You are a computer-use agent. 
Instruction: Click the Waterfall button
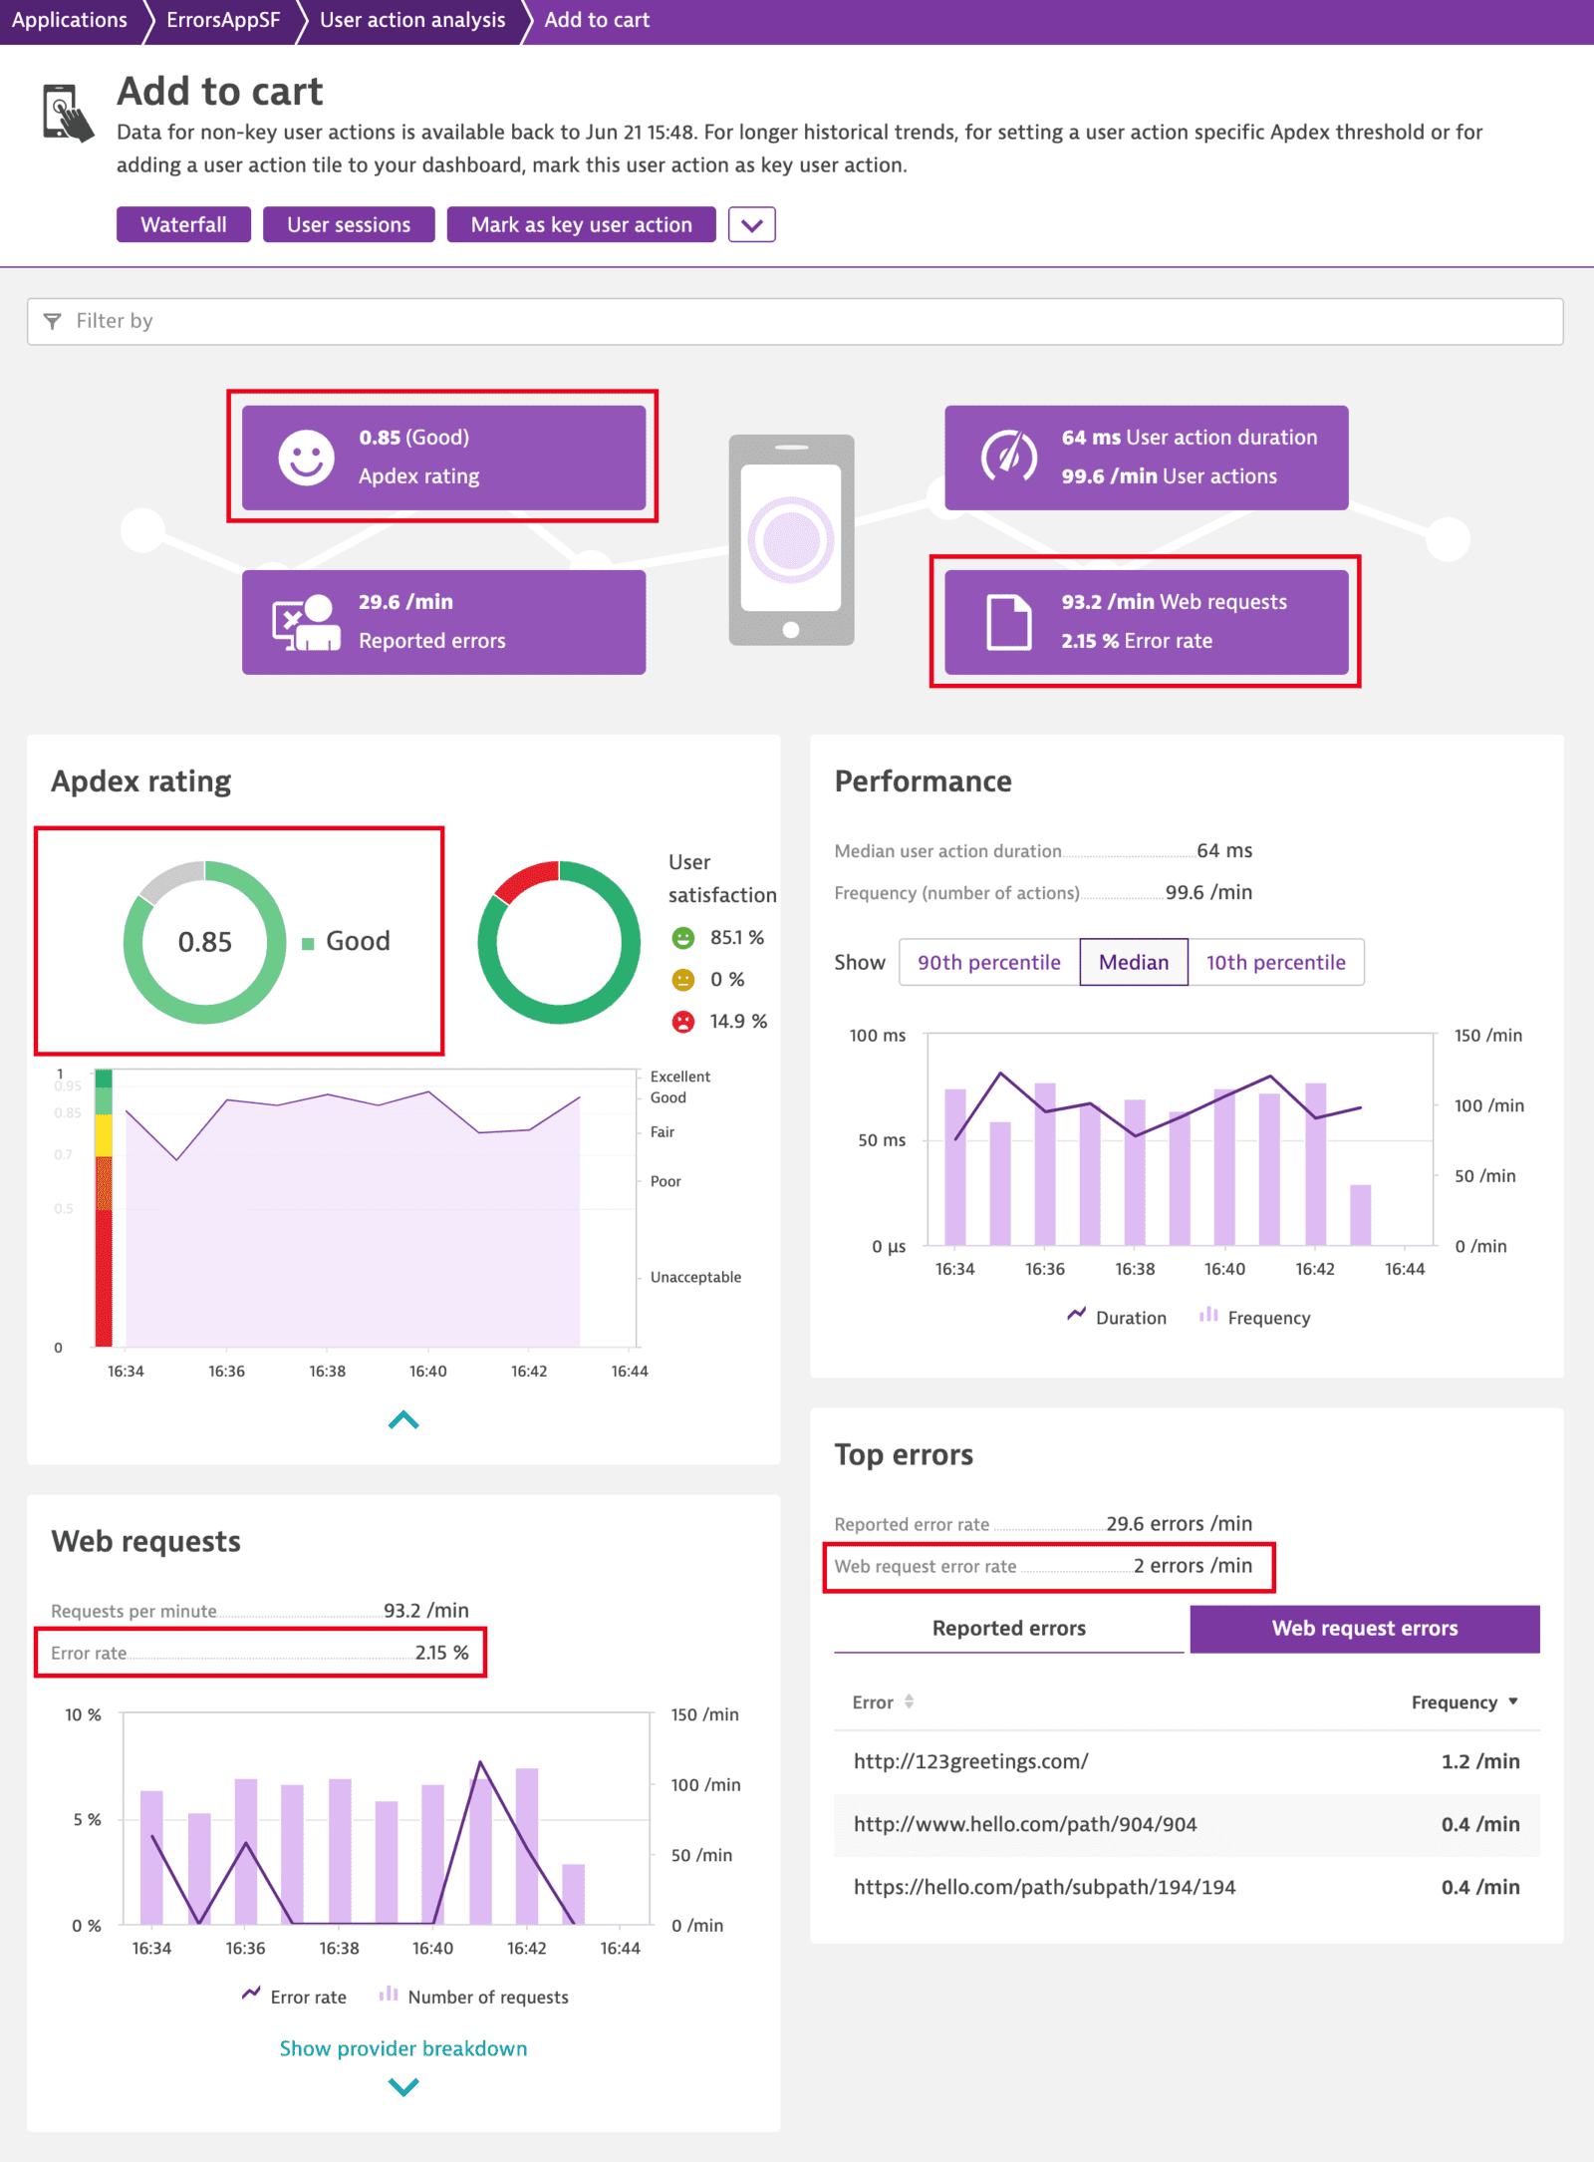pyautogui.click(x=182, y=224)
